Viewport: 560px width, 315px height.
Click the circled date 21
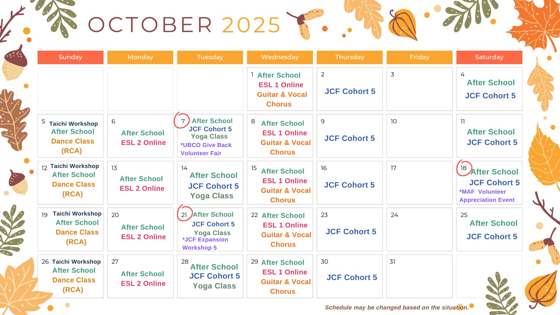pos(184,215)
